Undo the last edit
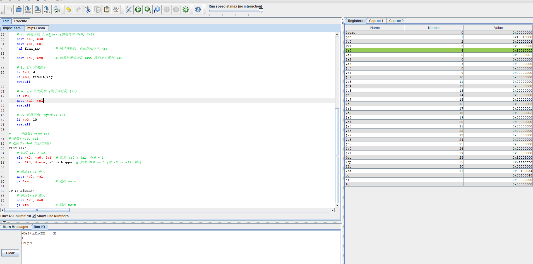The width and height of the screenshot is (533, 264). (x=69, y=10)
